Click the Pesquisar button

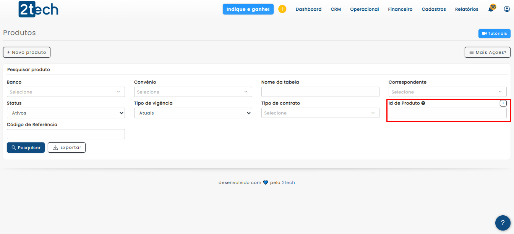click(x=26, y=147)
